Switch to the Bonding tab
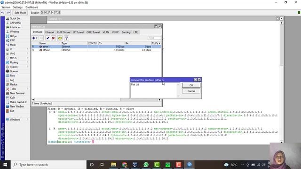Viewport: 301px width, 169px height. [x=126, y=32]
